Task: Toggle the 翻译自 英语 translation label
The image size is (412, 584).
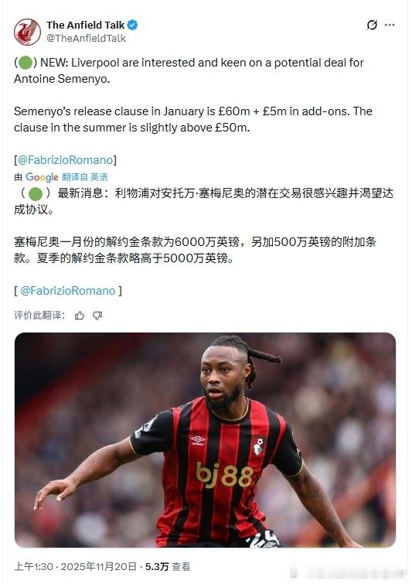Action: [85, 177]
